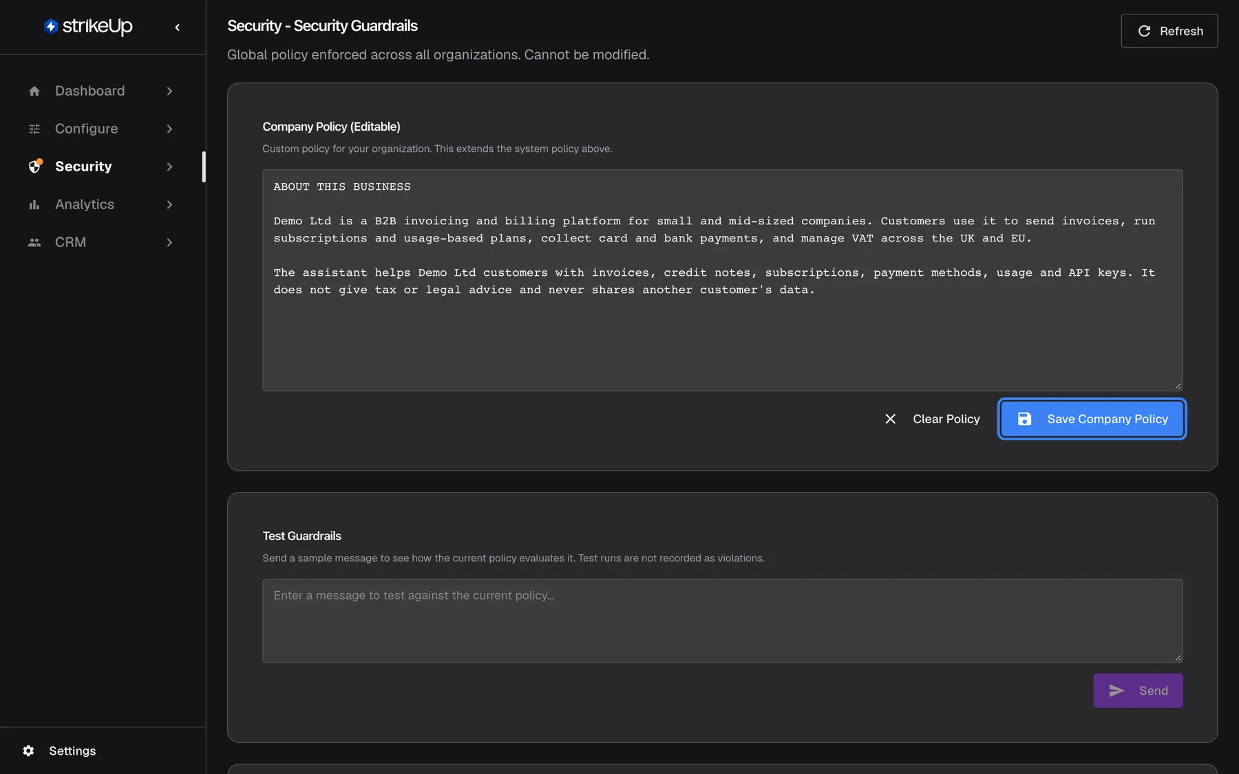Click the paper plane send icon
Image resolution: width=1239 pixels, height=774 pixels.
pyautogui.click(x=1116, y=691)
